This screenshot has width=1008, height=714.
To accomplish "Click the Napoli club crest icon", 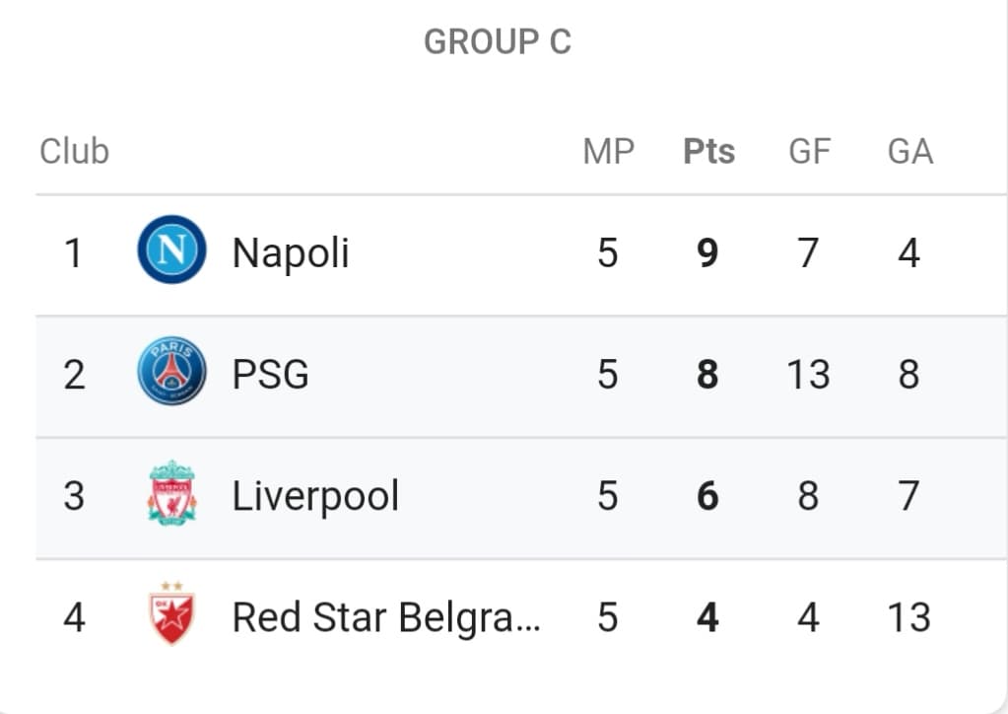I will 171,250.
